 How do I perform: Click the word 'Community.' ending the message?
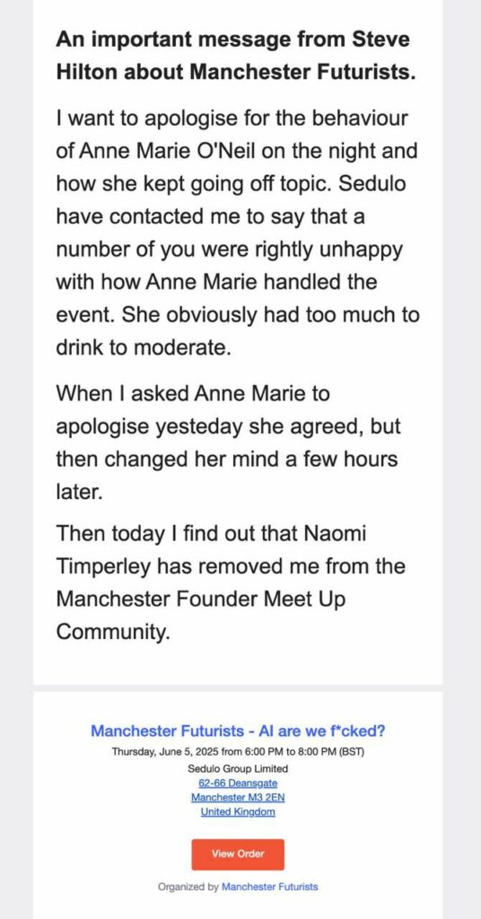pos(112,633)
